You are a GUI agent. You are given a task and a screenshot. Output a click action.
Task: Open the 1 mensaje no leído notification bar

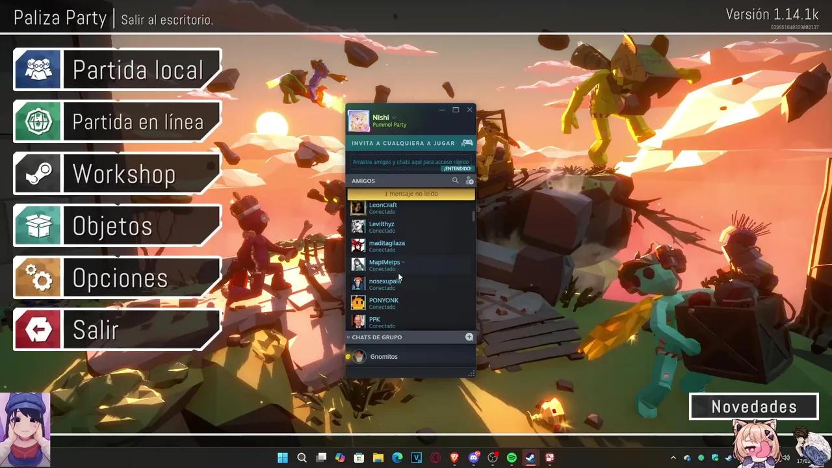pos(411,194)
